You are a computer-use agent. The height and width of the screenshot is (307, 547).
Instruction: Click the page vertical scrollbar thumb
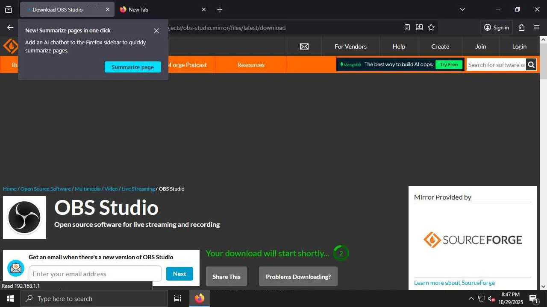tap(543, 61)
